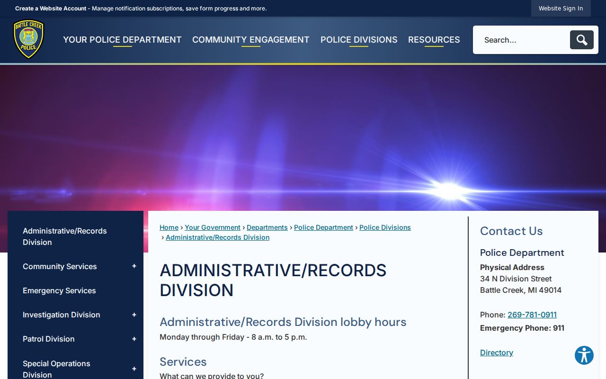Click the lobby hours subheading

[x=283, y=322]
